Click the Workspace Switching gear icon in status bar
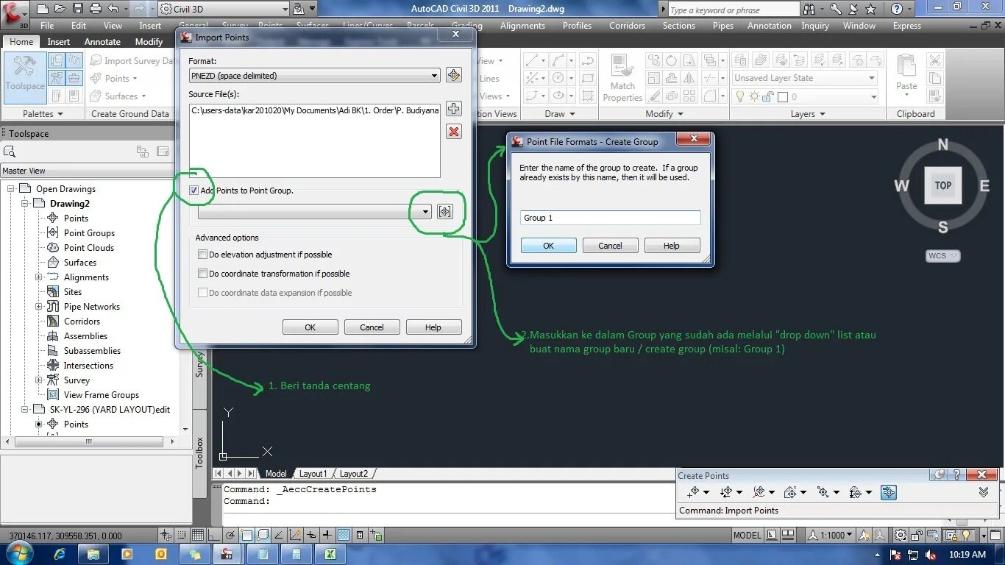The height and width of the screenshot is (565, 1005). (899, 535)
